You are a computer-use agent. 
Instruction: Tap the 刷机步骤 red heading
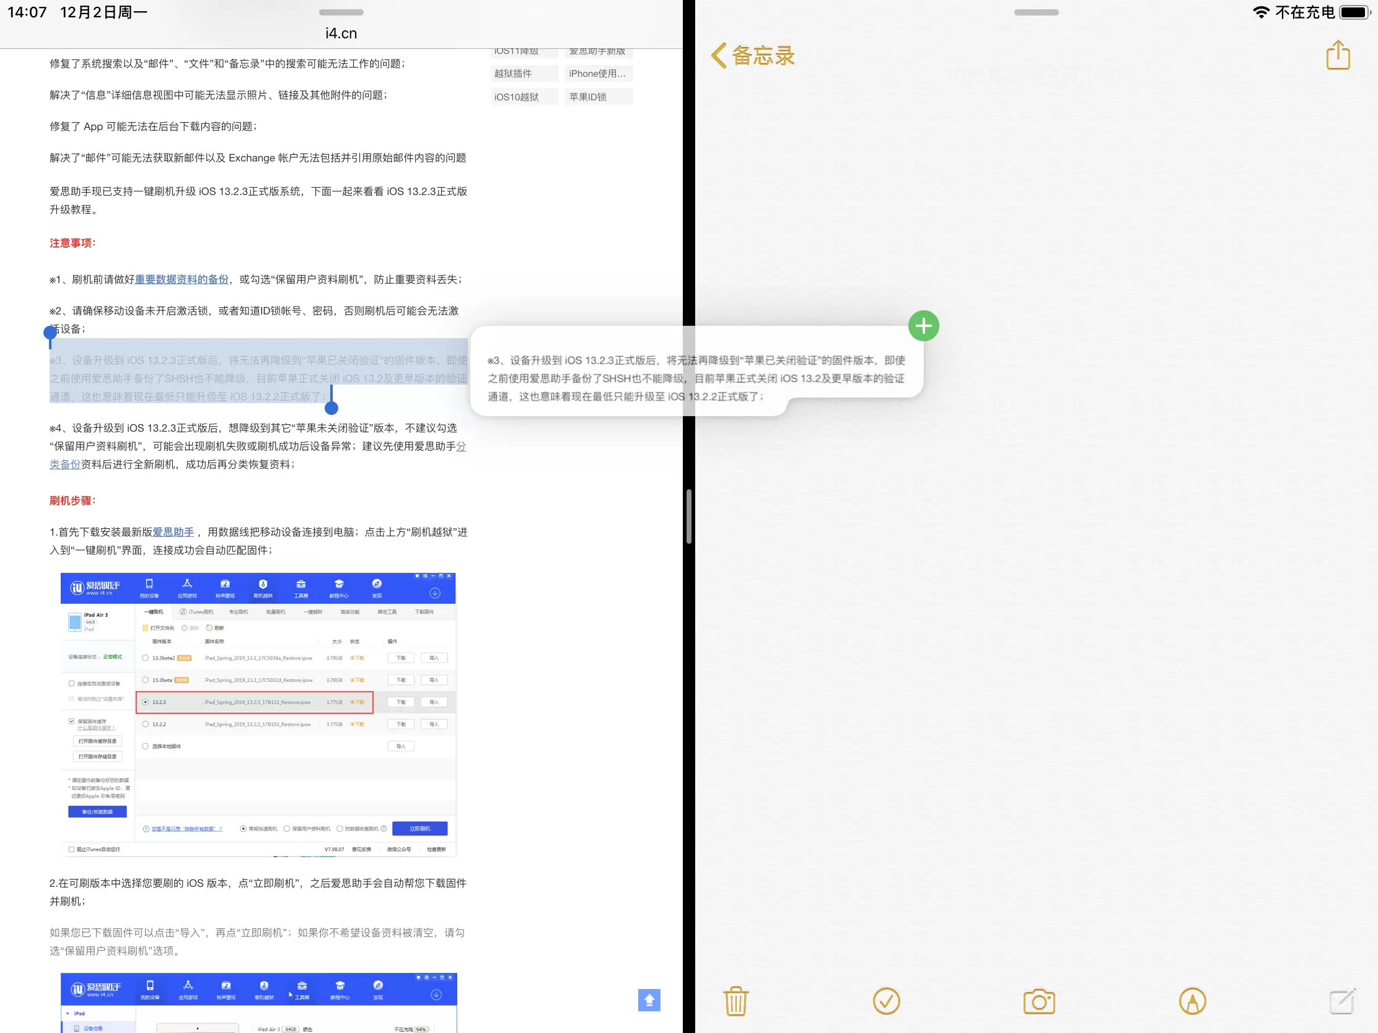click(72, 500)
